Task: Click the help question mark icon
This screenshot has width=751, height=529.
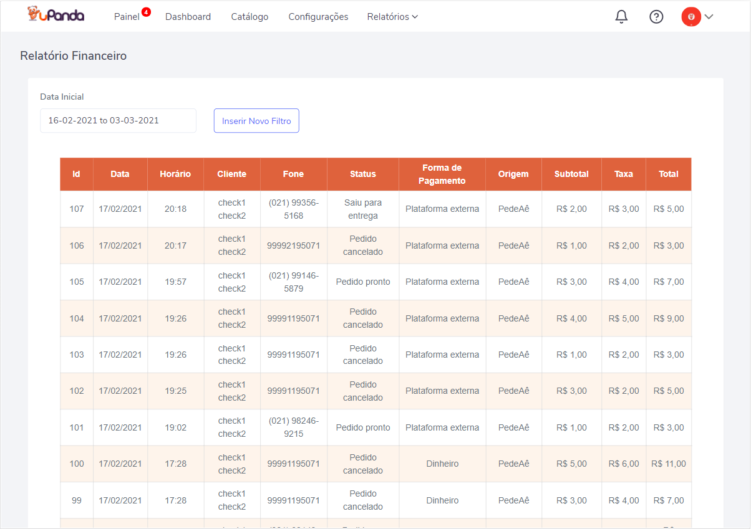Action: click(x=656, y=17)
